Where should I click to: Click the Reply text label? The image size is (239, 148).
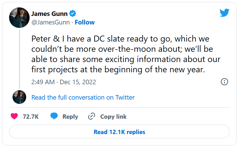click(70, 116)
